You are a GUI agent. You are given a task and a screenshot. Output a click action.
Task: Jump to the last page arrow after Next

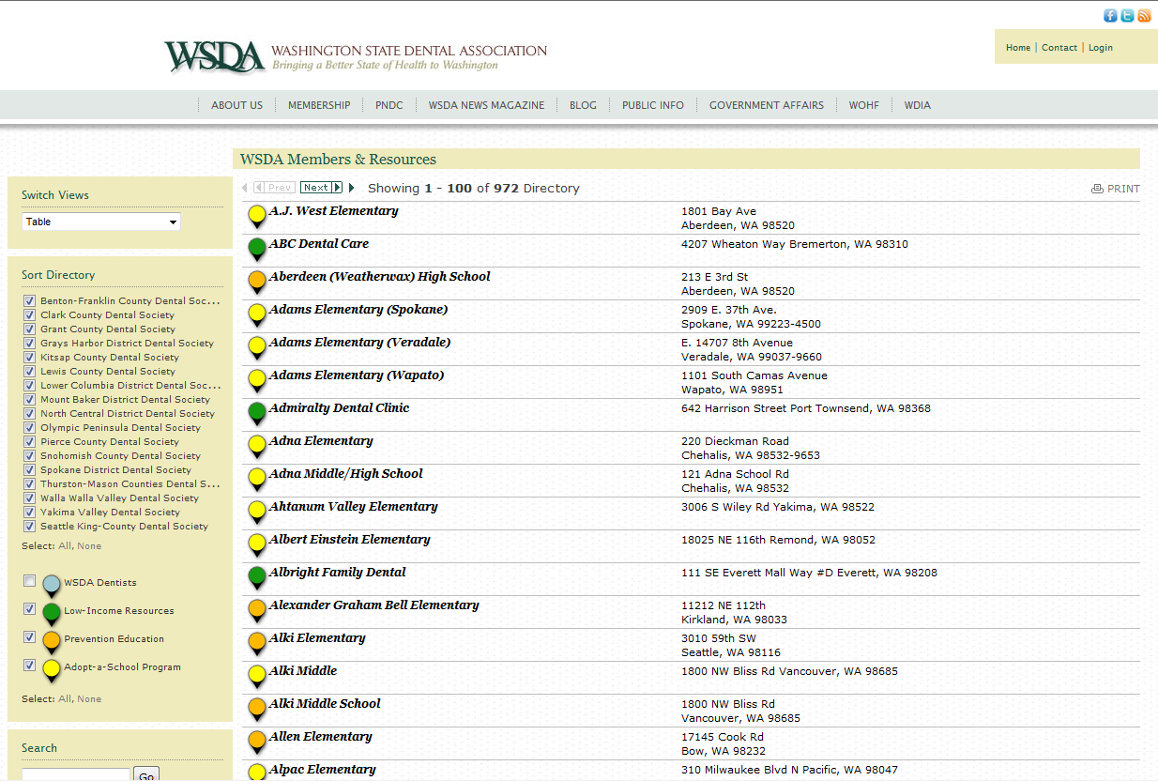[352, 188]
